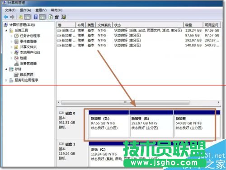Toggle the show/hide console tree icon

(28, 17)
